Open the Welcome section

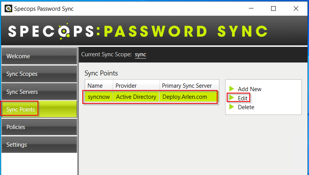(39, 56)
